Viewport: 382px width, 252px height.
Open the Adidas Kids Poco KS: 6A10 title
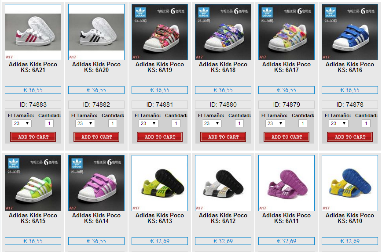349,218
